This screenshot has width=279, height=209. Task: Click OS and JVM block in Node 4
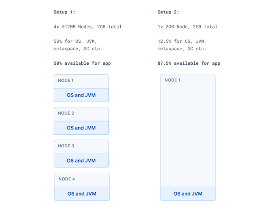pyautogui.click(x=82, y=193)
